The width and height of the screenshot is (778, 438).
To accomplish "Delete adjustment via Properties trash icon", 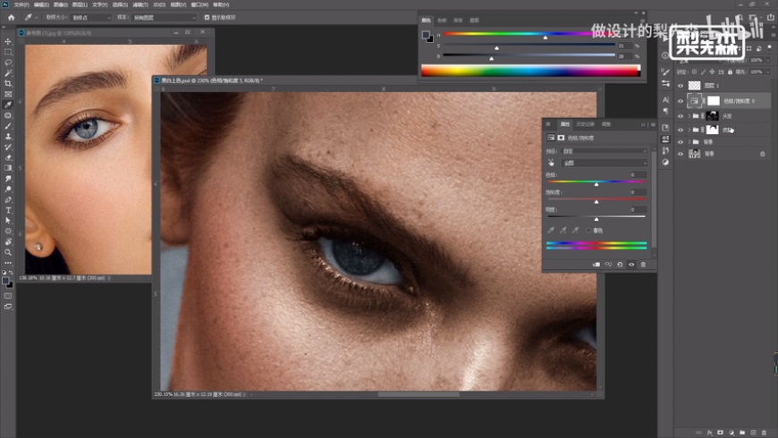I will pos(642,265).
